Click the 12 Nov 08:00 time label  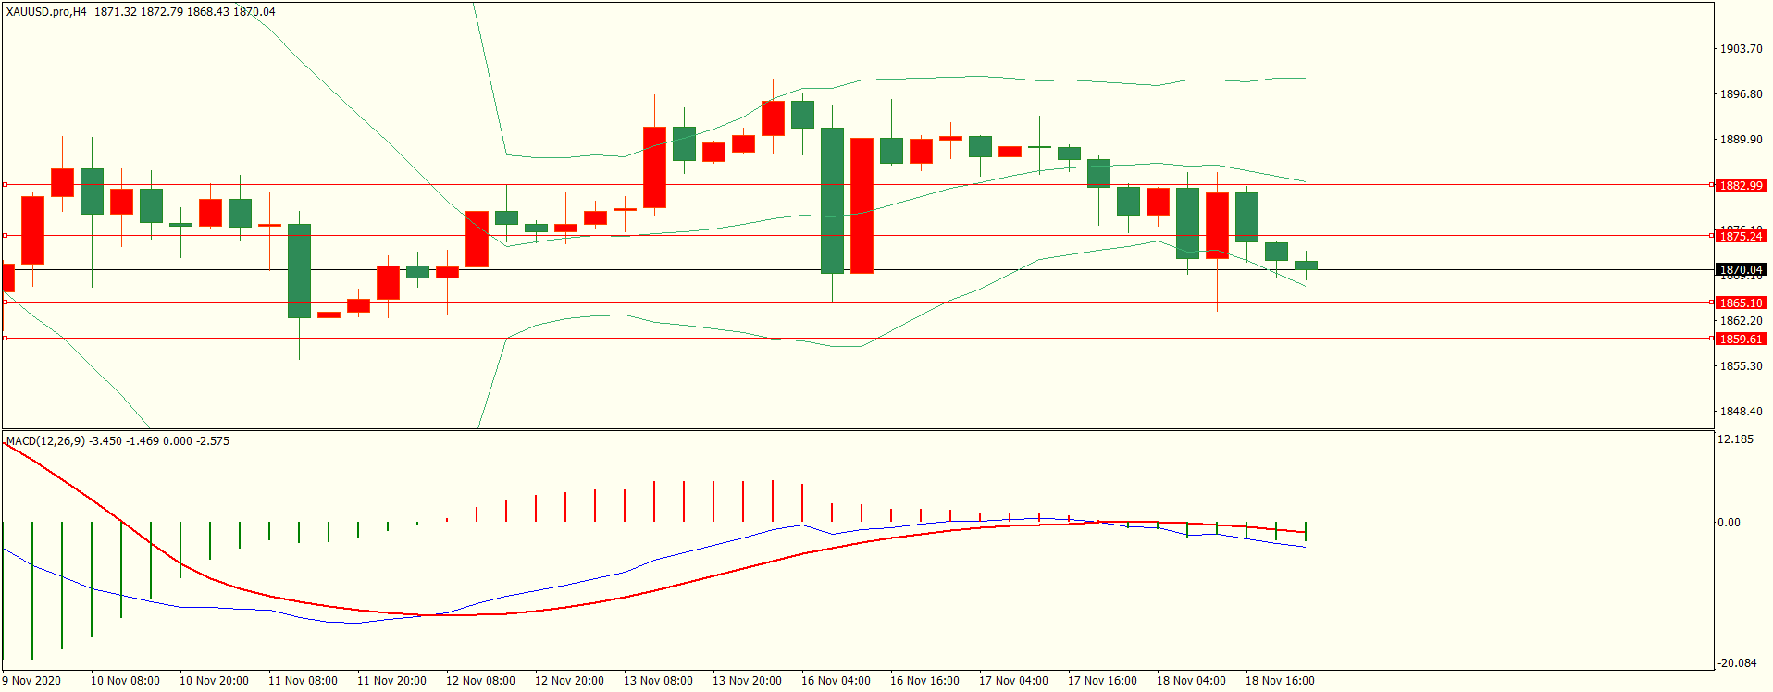pyautogui.click(x=480, y=681)
